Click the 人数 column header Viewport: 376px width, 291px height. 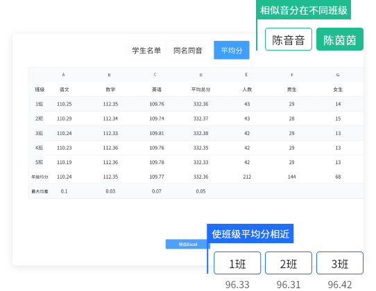coord(247,89)
